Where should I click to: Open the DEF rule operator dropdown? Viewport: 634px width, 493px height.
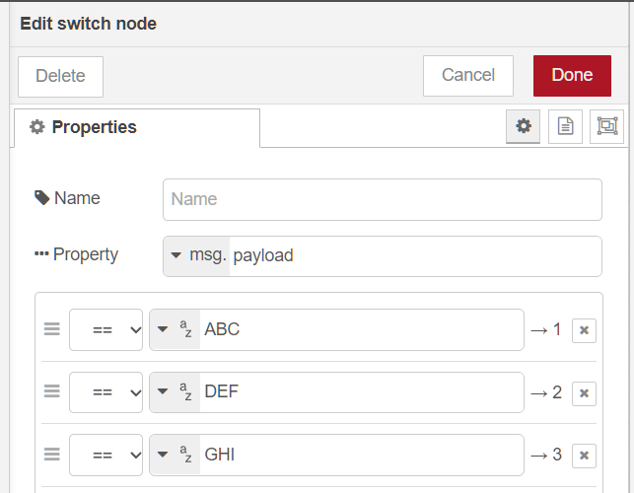tap(106, 392)
